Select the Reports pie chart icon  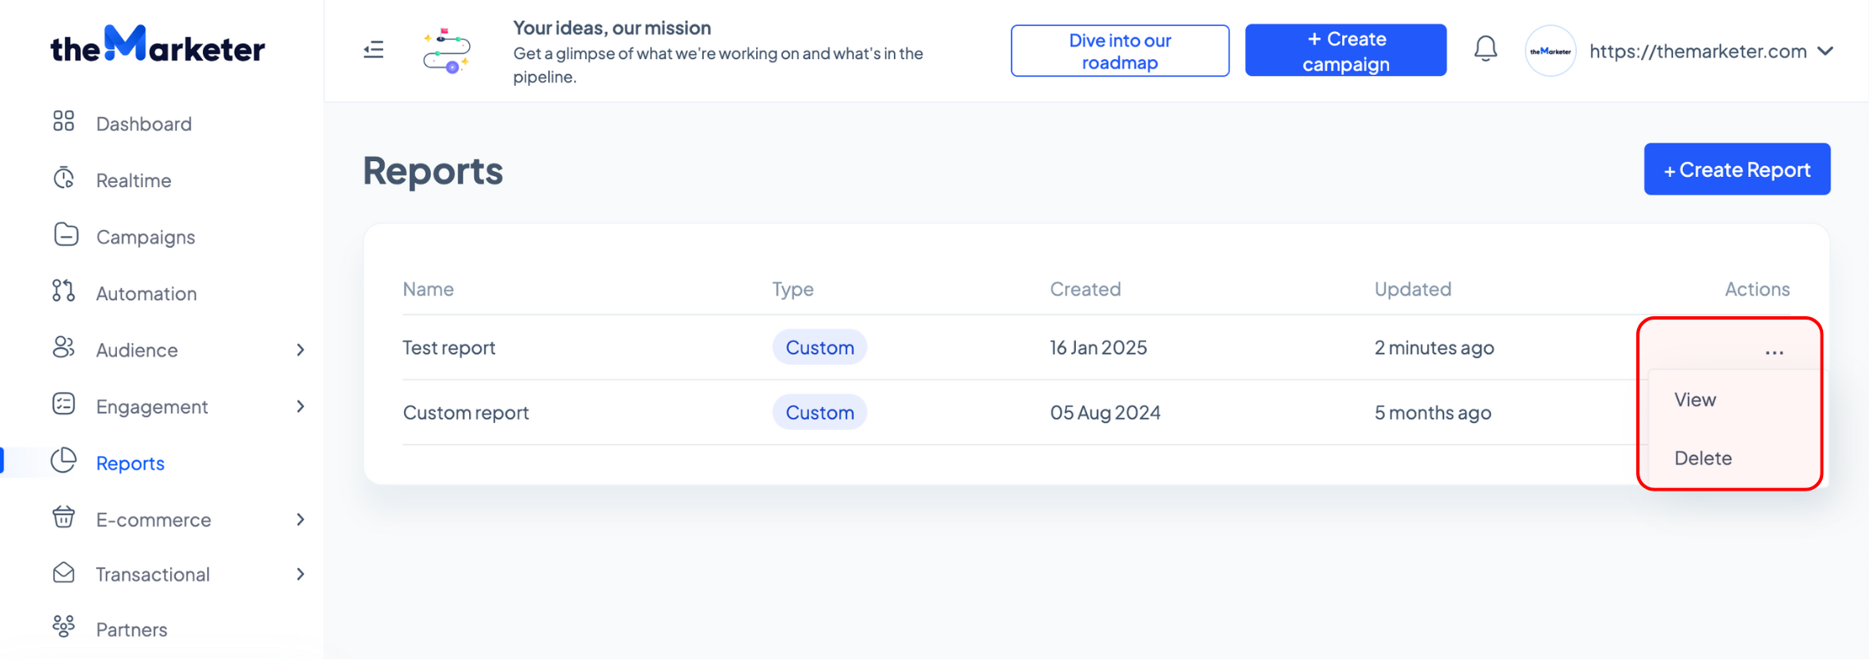coord(64,461)
